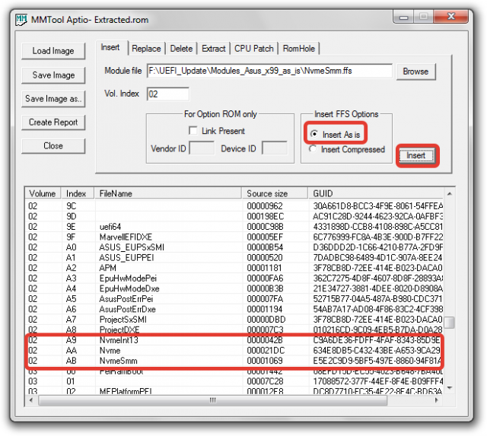Select the ASUS_EUPPEI row
Screen dimensions: 487x436
[x=234, y=257]
